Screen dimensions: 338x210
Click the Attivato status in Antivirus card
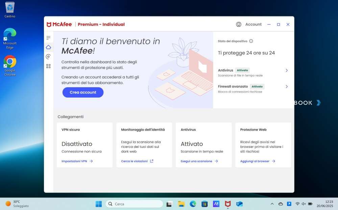click(192, 144)
